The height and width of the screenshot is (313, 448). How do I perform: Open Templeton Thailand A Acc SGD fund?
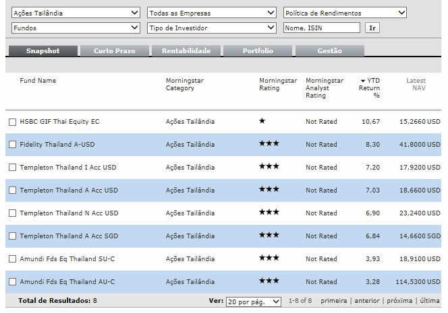coord(69,236)
